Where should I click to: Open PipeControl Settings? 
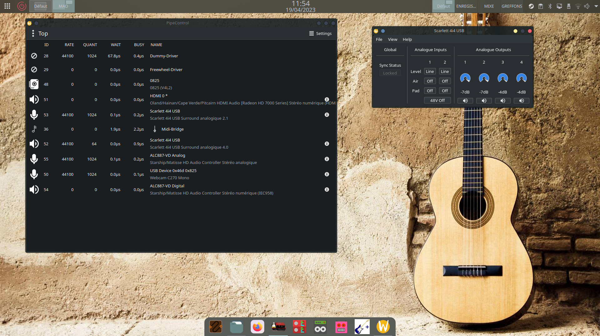point(320,34)
